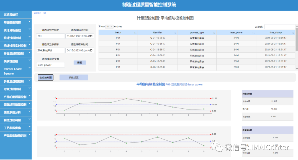Sort table by batch column arrows

tap(135, 33)
